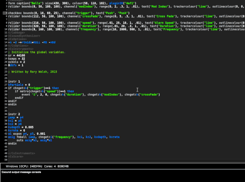Screen dimensions: 245x182
Task: Click the opening <CsInstruments> tag
Action: 21,49
